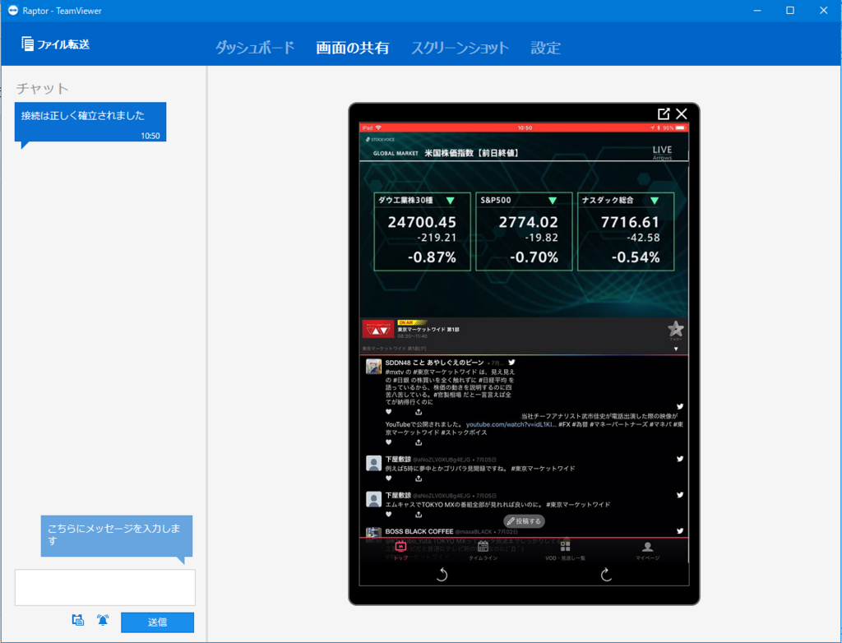842x643 pixels.
Task: Click the こちらにメッセージを入力します hint bubble
Action: pyautogui.click(x=117, y=535)
